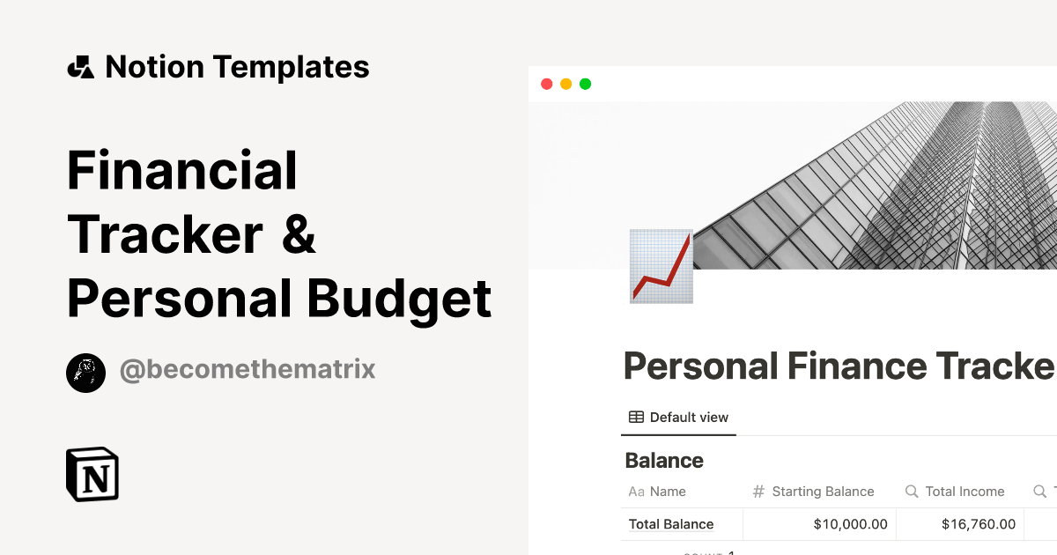Click the creator avatar picture

pyautogui.click(x=85, y=372)
